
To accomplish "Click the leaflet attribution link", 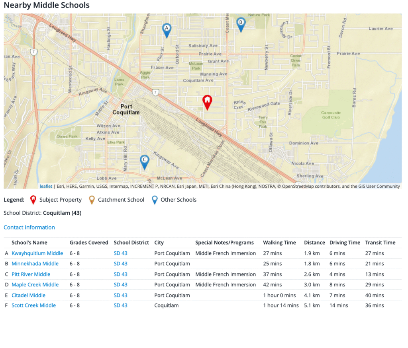I will (x=46, y=186).
